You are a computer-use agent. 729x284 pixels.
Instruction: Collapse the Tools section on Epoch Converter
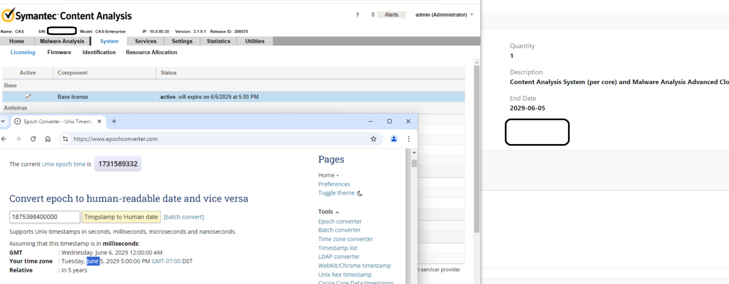point(337,212)
